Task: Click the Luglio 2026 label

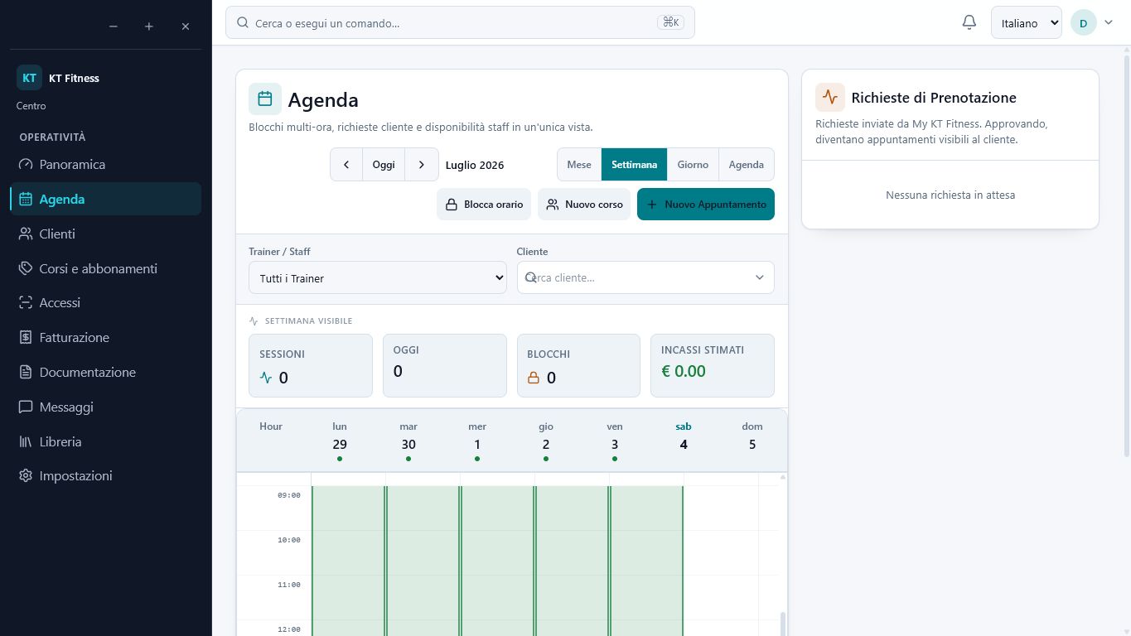Action: coord(475,165)
